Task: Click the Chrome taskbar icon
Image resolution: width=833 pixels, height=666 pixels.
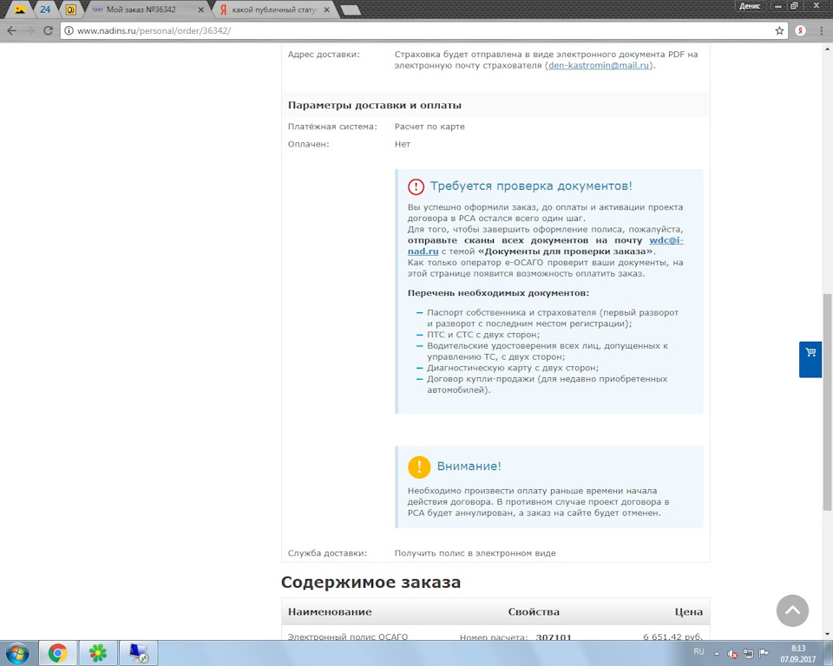Action: pos(57,653)
